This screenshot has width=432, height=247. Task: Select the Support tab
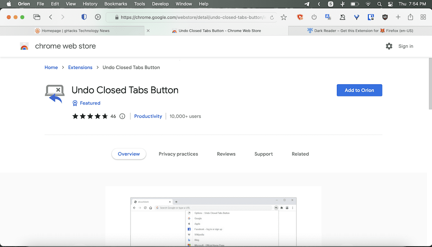(264, 154)
